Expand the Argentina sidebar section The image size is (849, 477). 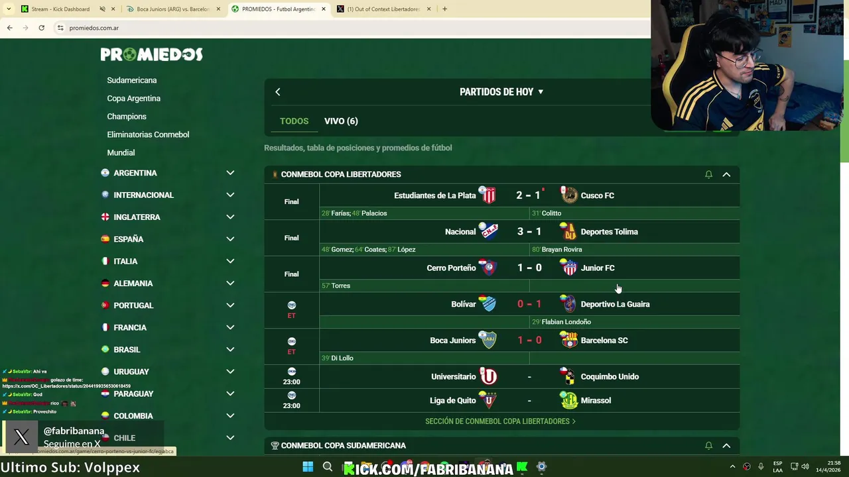click(230, 173)
